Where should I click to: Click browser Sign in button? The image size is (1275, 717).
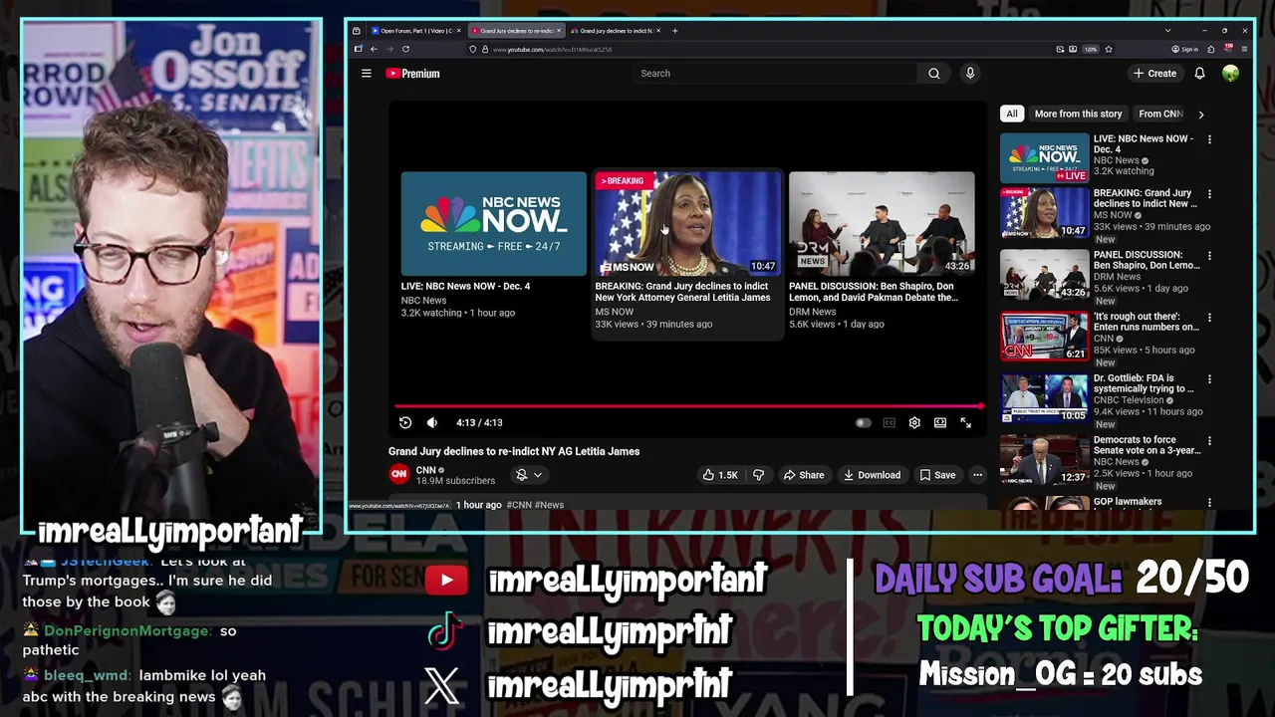point(1185,49)
